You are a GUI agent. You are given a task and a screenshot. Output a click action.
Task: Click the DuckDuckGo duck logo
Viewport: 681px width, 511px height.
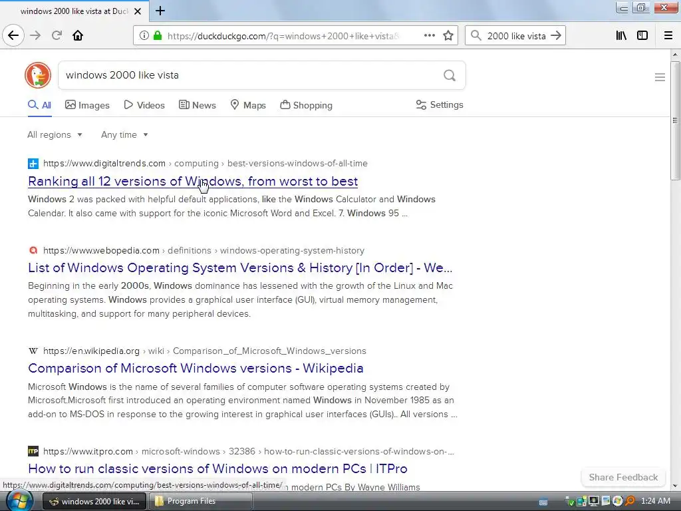coord(38,75)
